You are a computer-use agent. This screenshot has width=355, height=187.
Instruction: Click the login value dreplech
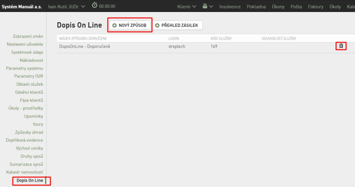[x=177, y=47]
